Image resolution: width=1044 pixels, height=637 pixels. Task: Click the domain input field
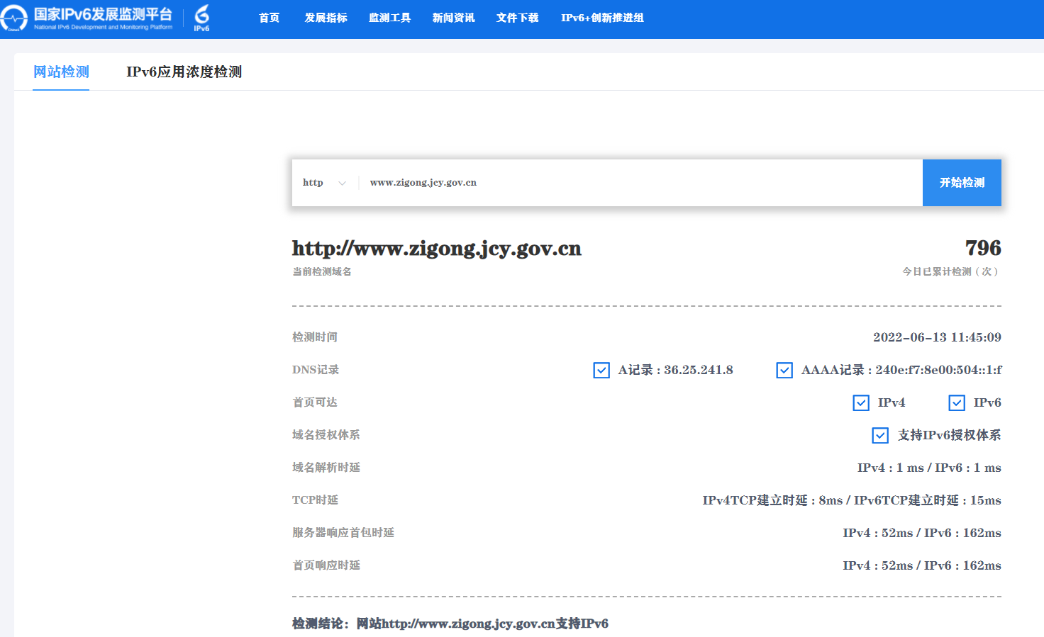638,183
